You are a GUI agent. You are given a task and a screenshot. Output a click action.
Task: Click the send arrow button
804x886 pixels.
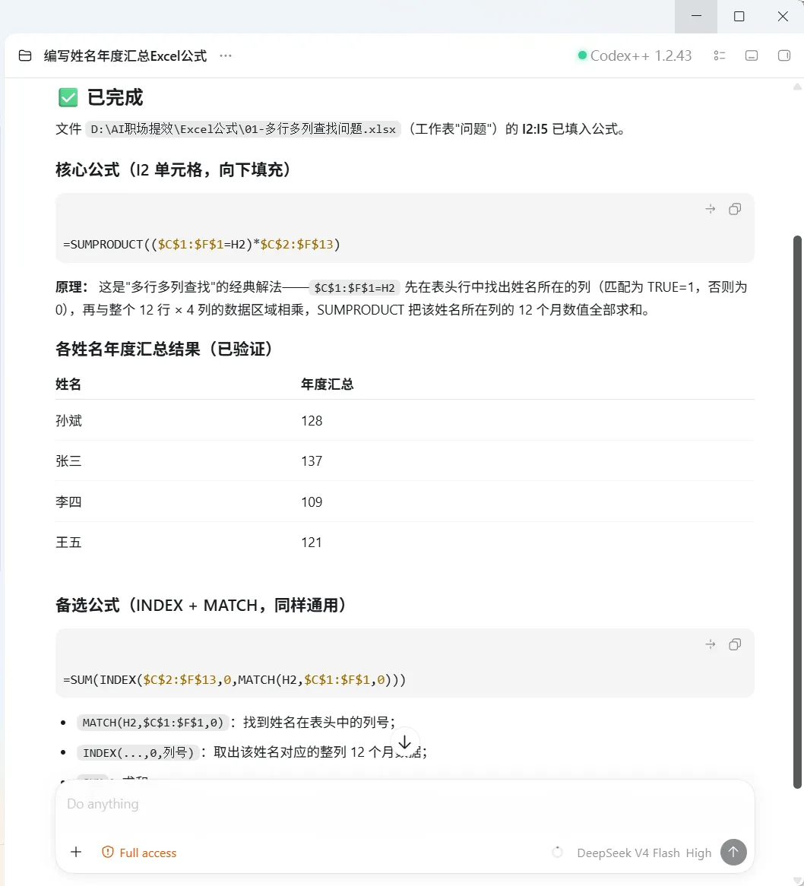coord(733,852)
